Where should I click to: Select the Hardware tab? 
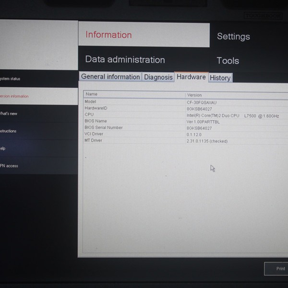(x=191, y=77)
